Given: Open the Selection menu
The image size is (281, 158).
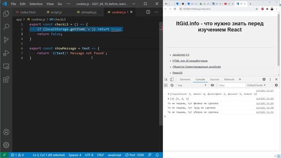Looking at the screenshot, I should coord(36,4).
